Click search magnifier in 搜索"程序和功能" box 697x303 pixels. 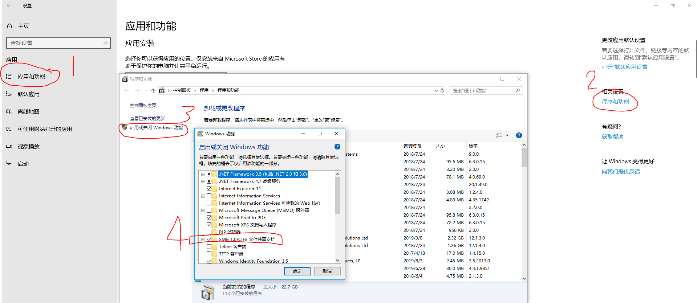518,91
